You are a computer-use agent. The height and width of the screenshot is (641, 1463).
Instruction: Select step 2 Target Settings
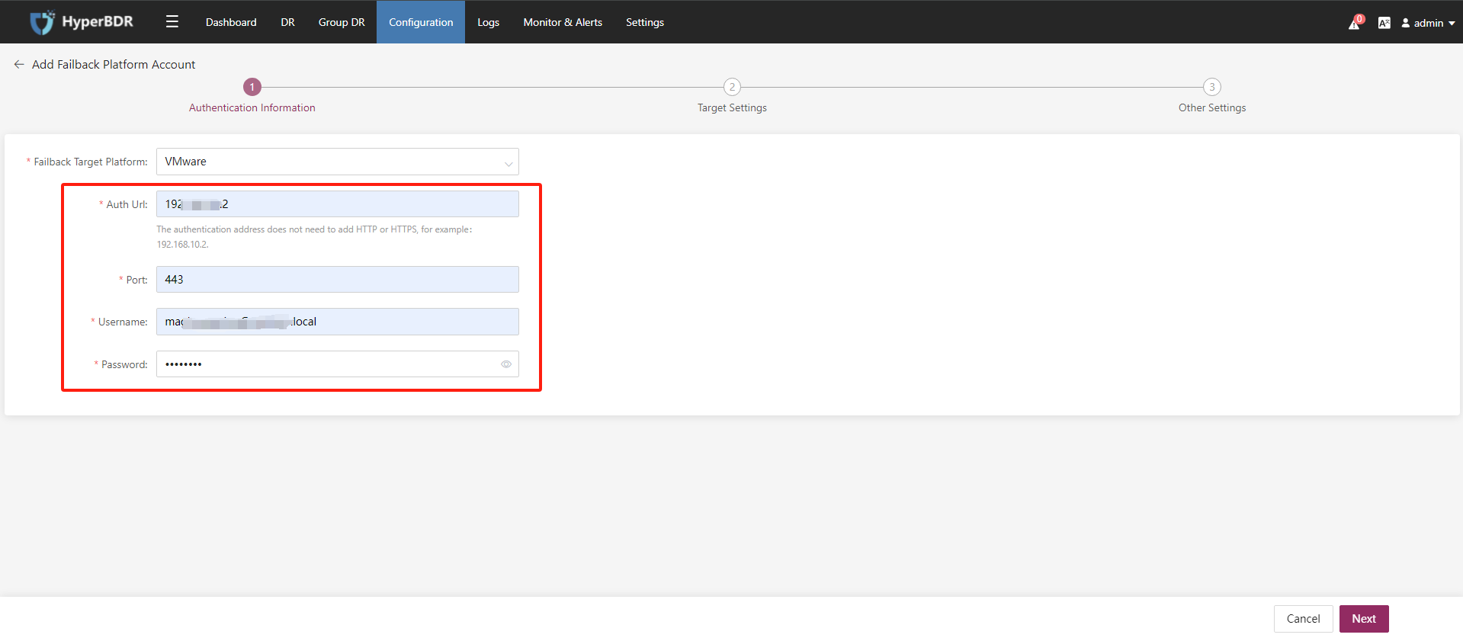pos(732,96)
